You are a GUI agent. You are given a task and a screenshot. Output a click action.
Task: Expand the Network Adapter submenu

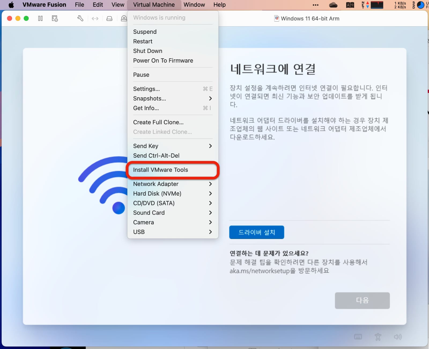[173, 184]
